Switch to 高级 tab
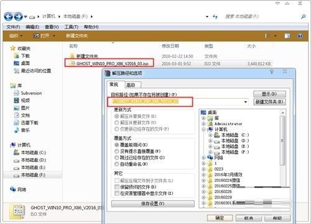The image size is (311, 224). pos(133,85)
